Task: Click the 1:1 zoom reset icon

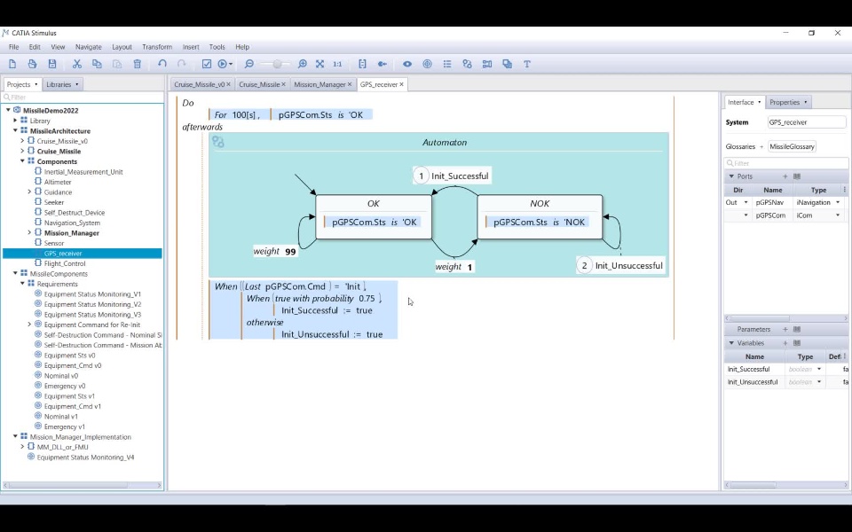Action: 337,64
